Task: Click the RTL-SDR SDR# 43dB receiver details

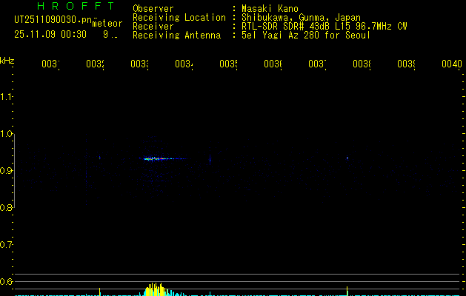Action: 324,27
